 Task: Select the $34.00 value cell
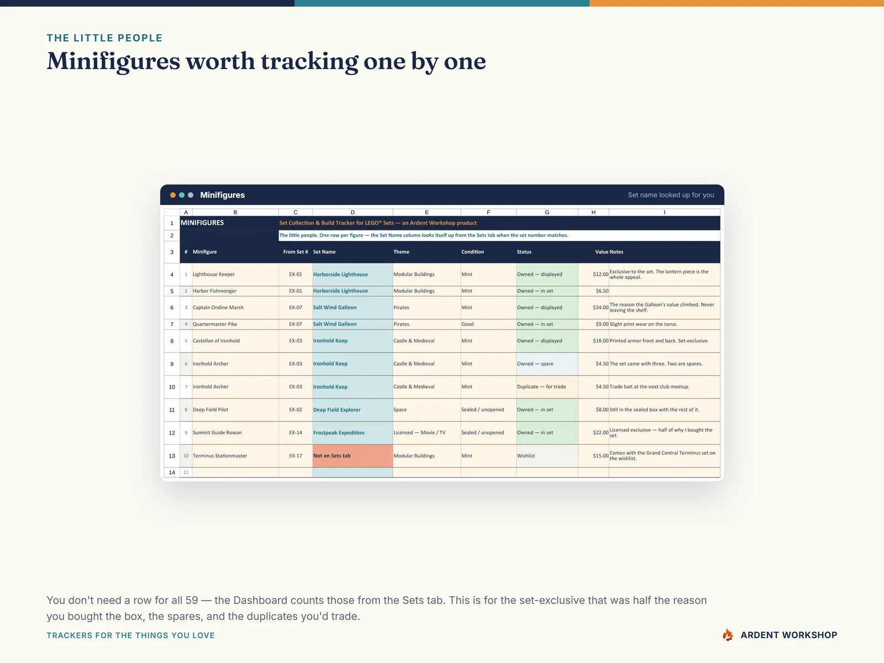(593, 308)
